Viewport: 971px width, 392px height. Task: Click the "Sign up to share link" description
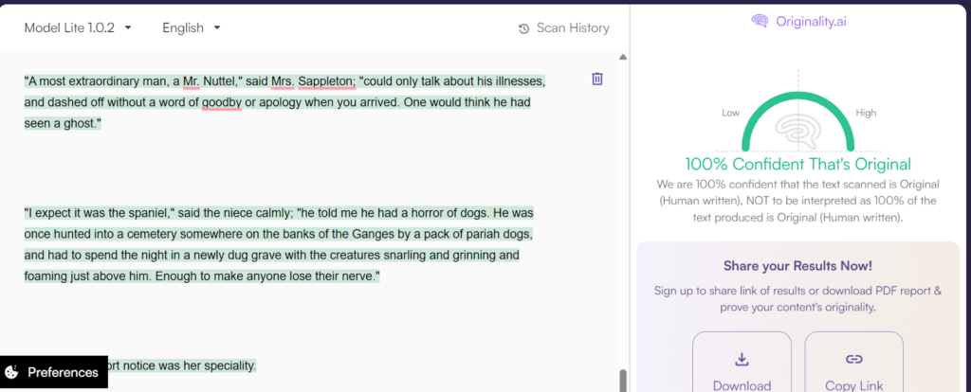pyautogui.click(x=797, y=298)
